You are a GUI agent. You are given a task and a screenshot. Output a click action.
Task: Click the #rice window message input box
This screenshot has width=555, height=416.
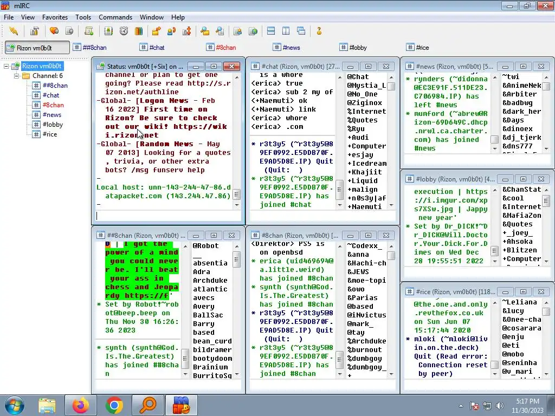click(477, 385)
